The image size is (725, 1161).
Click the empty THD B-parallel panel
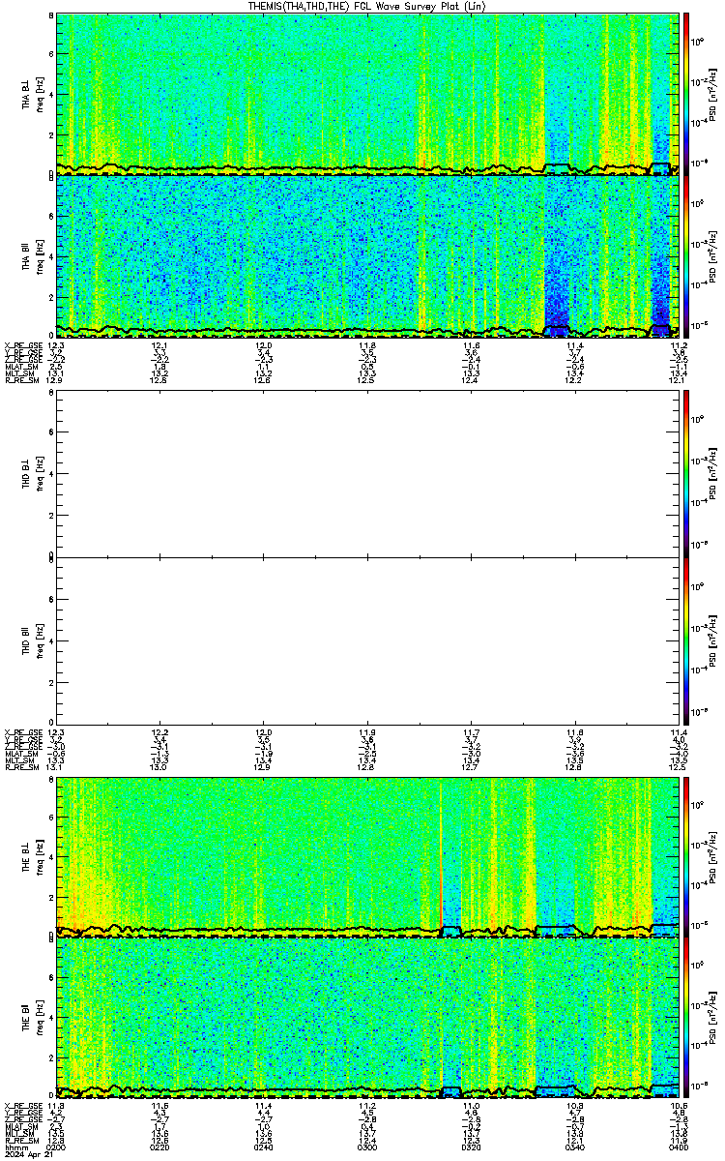click(x=367, y=639)
